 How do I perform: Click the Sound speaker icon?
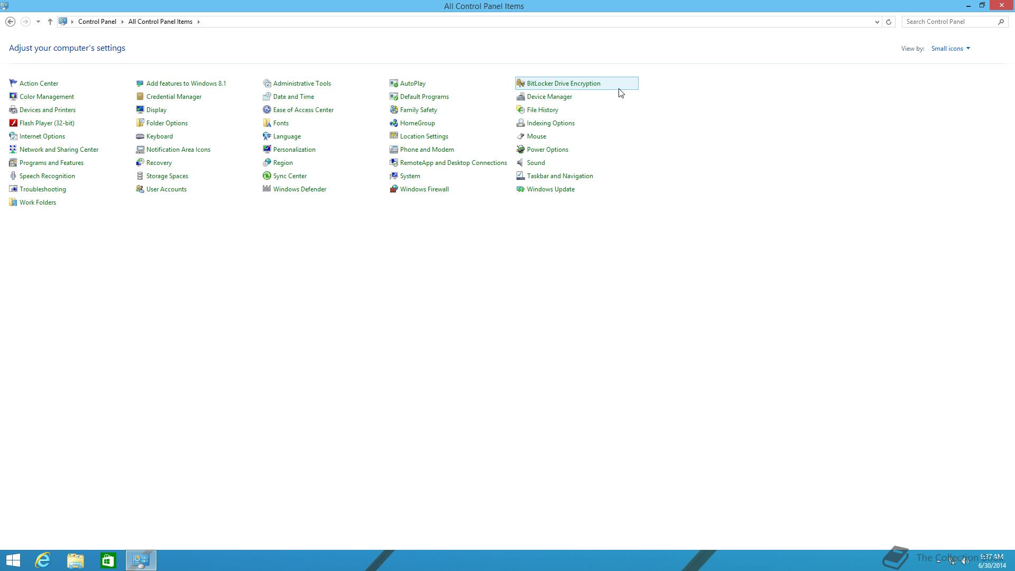pos(521,162)
